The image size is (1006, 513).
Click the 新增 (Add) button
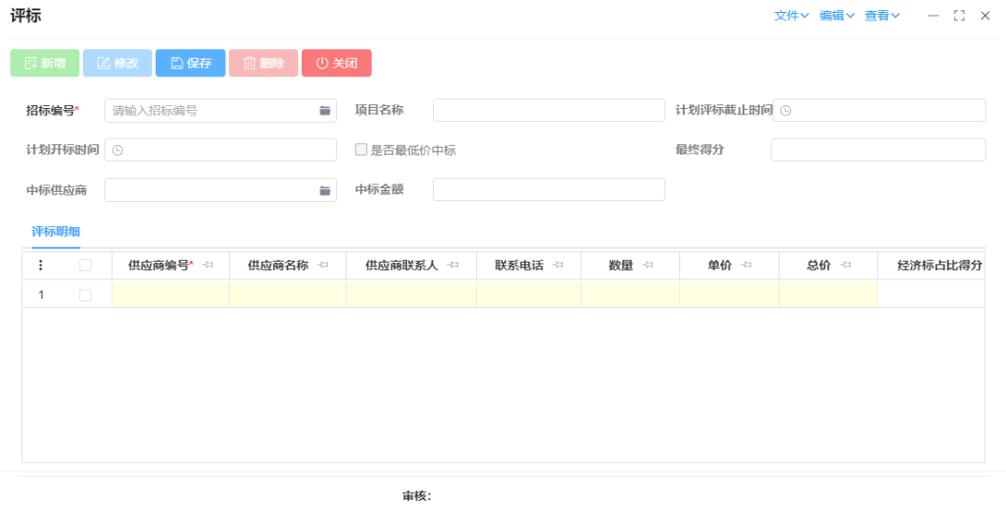(45, 62)
